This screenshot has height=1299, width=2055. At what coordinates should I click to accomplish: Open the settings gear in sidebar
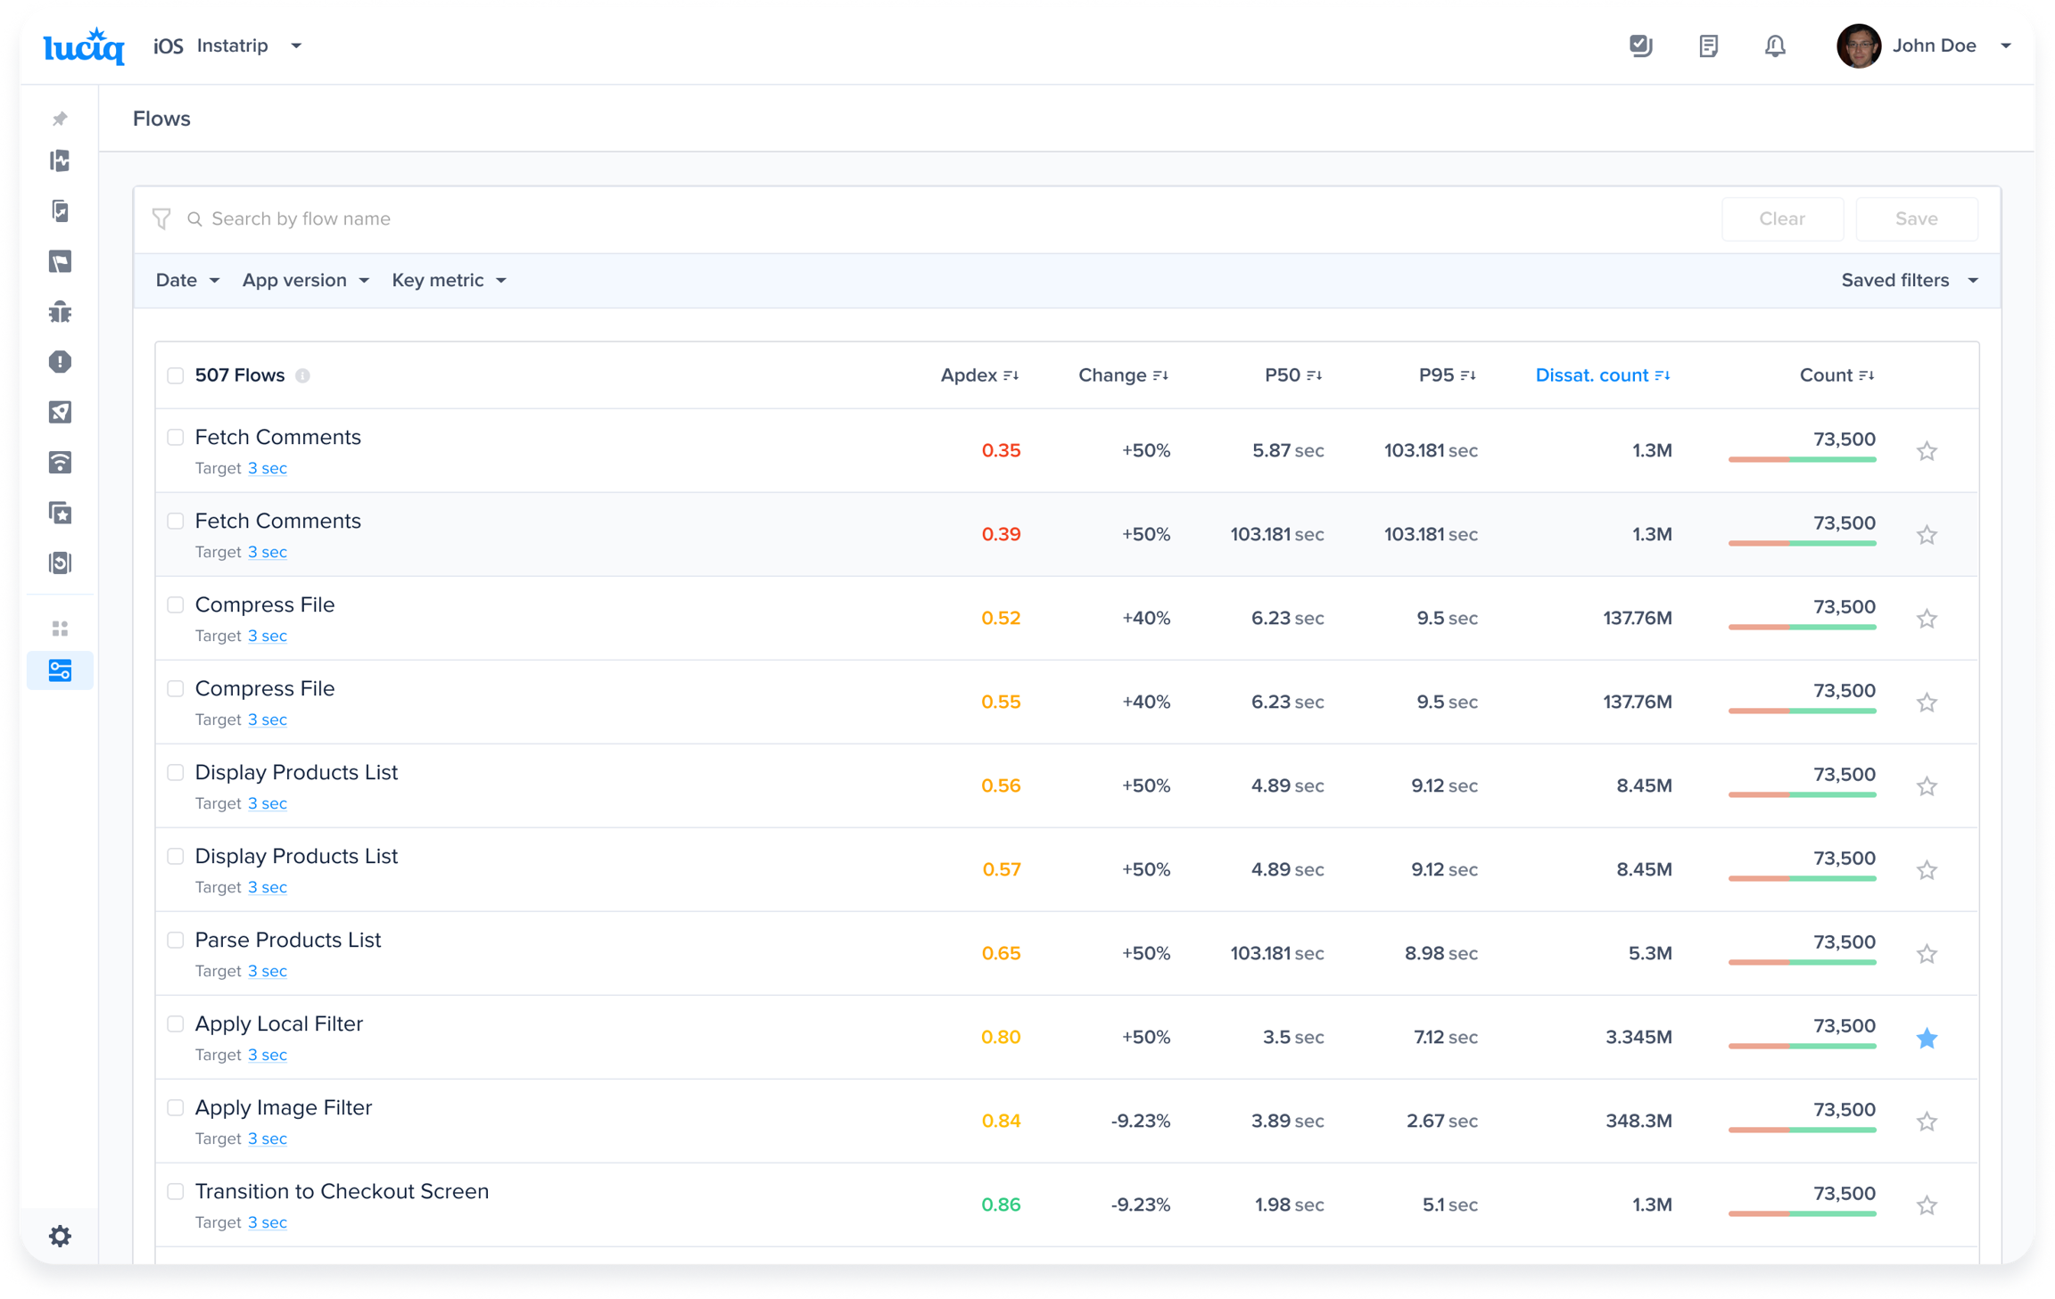pyautogui.click(x=60, y=1236)
